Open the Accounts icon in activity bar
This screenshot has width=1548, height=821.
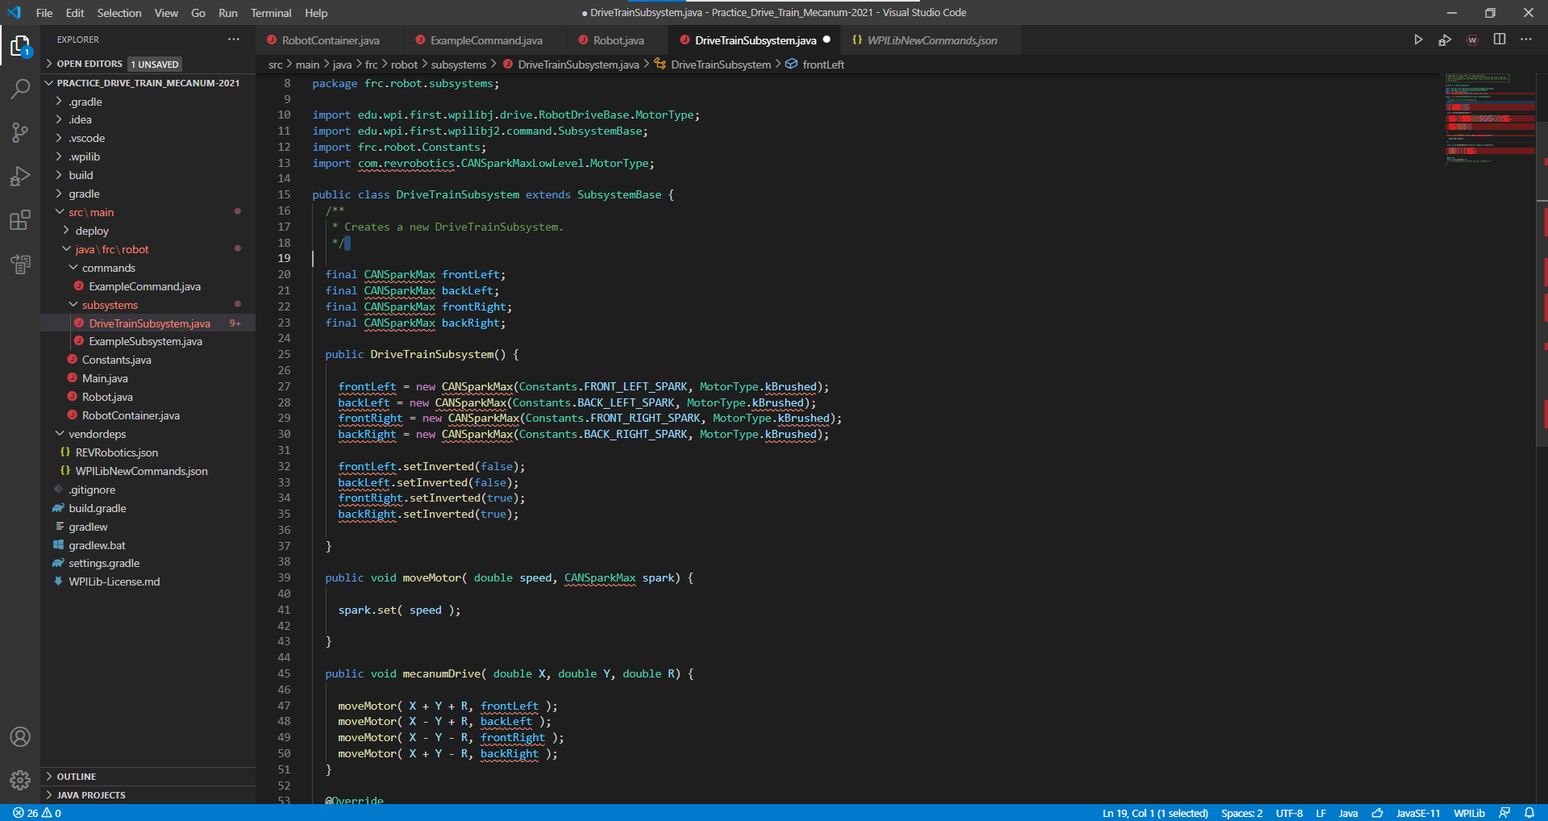click(x=20, y=736)
